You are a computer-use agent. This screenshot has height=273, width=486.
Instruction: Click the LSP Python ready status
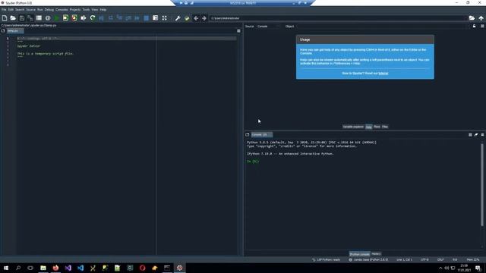(x=326, y=259)
